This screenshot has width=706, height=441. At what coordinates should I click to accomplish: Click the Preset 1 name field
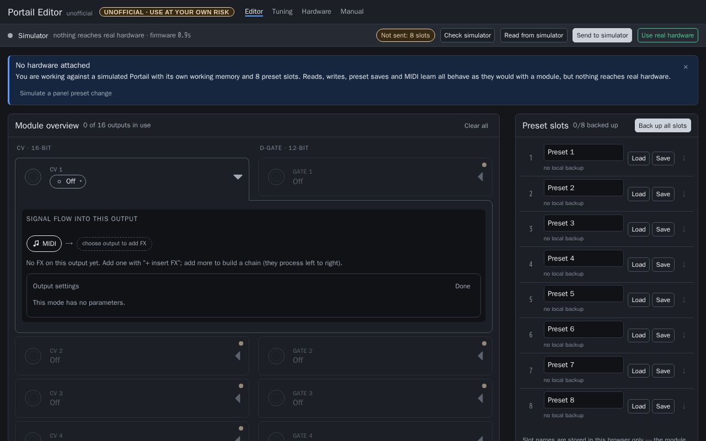tap(584, 152)
